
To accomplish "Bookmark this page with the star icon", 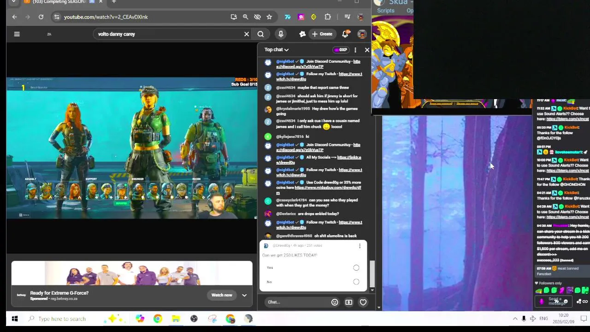I will coord(269,17).
